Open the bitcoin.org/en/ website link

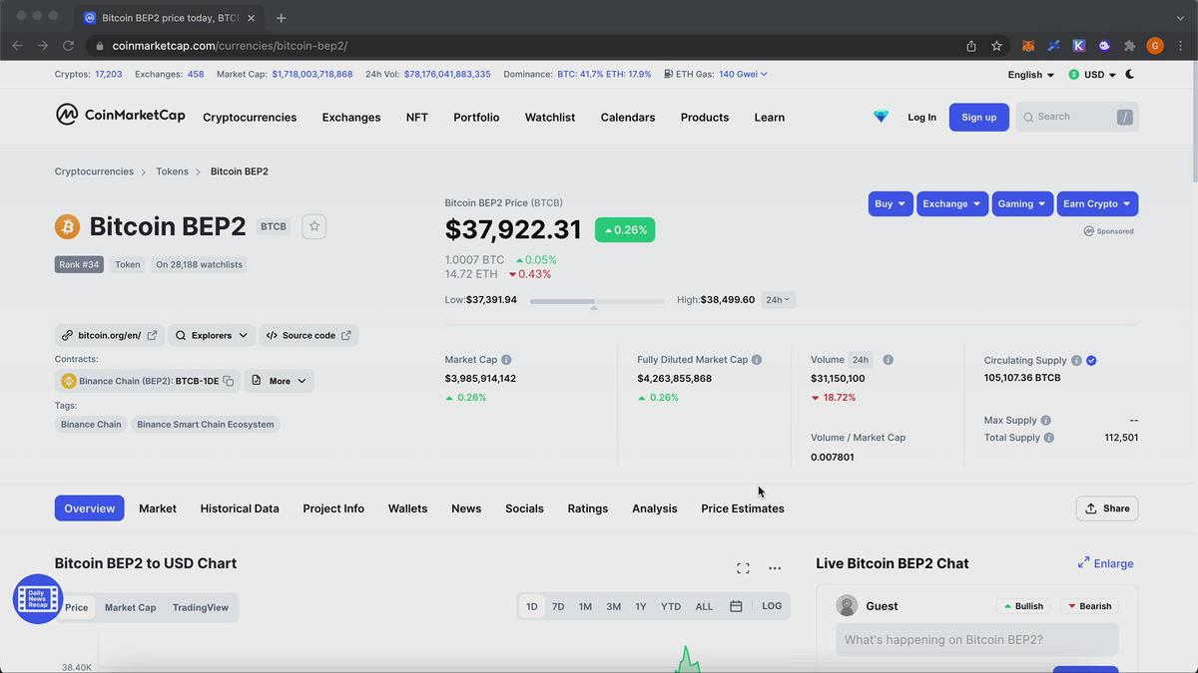[109, 335]
